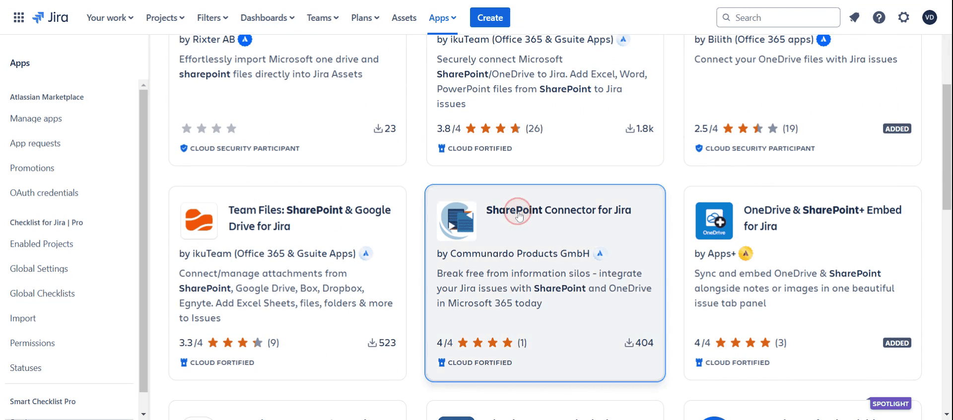Image resolution: width=953 pixels, height=420 pixels.
Task: Click star rating on SharePoint Connector card
Action: coord(485,343)
